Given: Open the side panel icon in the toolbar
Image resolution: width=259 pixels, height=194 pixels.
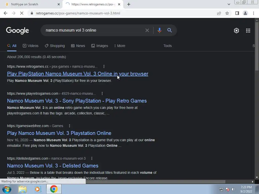Looking at the screenshot, I should click(237, 13).
